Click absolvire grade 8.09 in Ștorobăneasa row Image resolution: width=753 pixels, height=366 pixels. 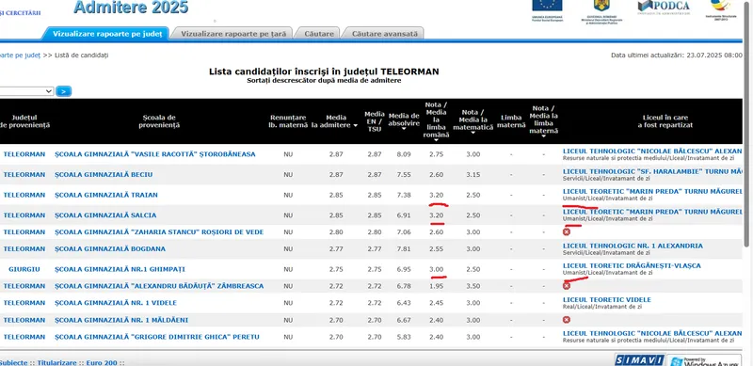pyautogui.click(x=404, y=154)
